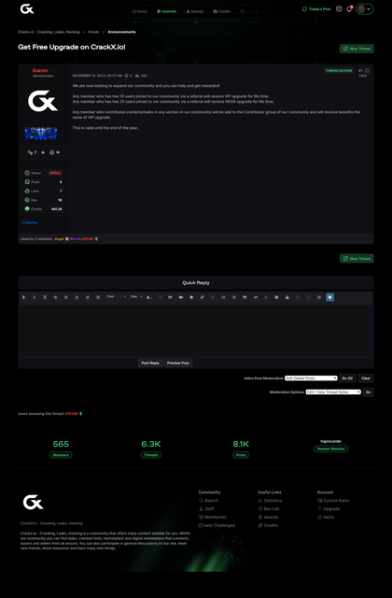Click the Preview Post button
Viewport: 392px width, 598px height.
(x=178, y=363)
